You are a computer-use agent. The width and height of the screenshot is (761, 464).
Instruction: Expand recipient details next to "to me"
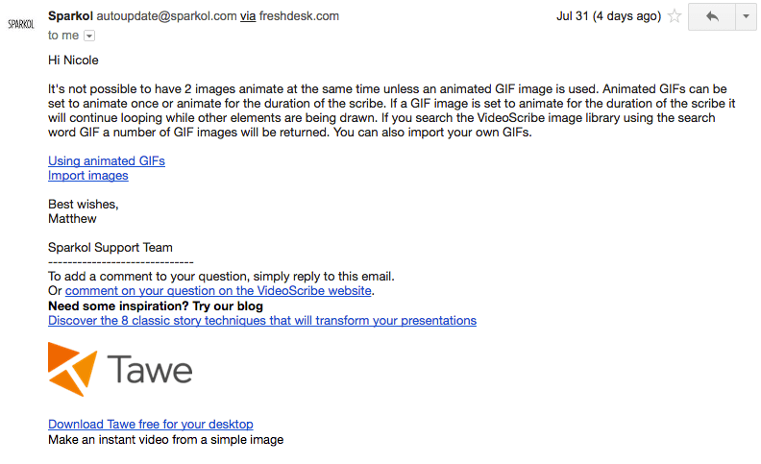click(x=89, y=36)
